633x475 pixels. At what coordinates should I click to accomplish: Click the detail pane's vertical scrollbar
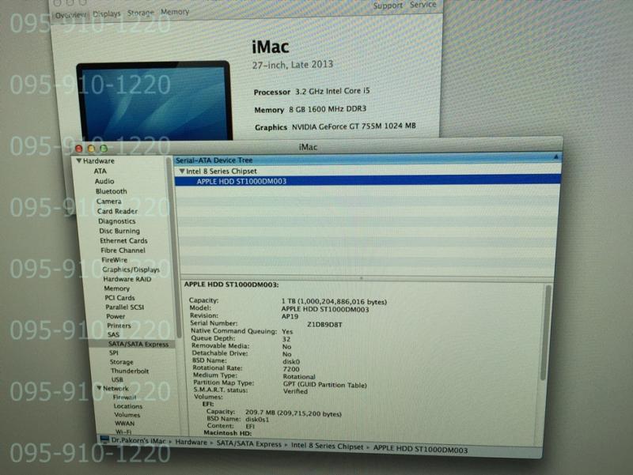546,333
